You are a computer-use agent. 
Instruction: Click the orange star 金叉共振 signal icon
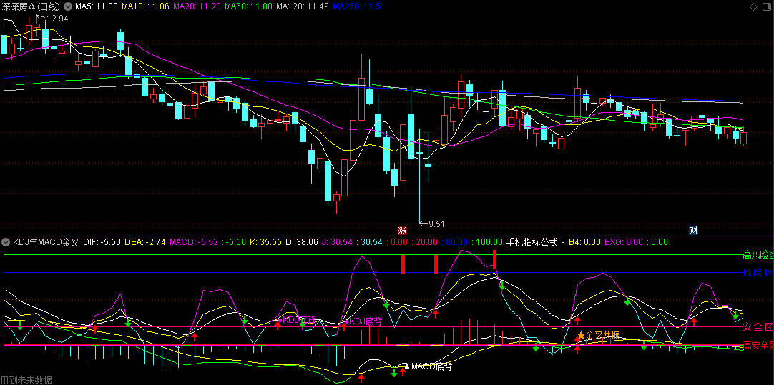point(580,335)
